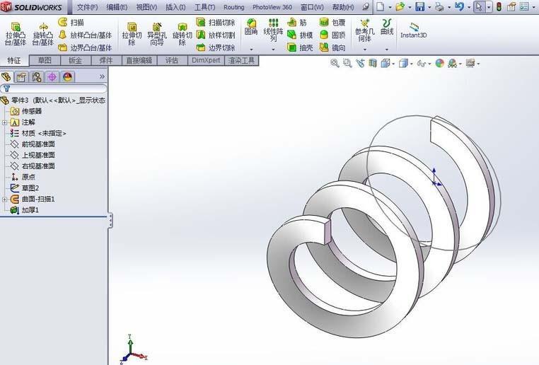Image resolution: width=539 pixels, height=365 pixels.
Task: Open dropdown arrow under 参考几何体
Action: click(x=365, y=50)
